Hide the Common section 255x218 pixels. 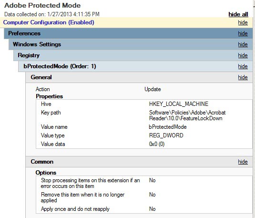(x=243, y=162)
